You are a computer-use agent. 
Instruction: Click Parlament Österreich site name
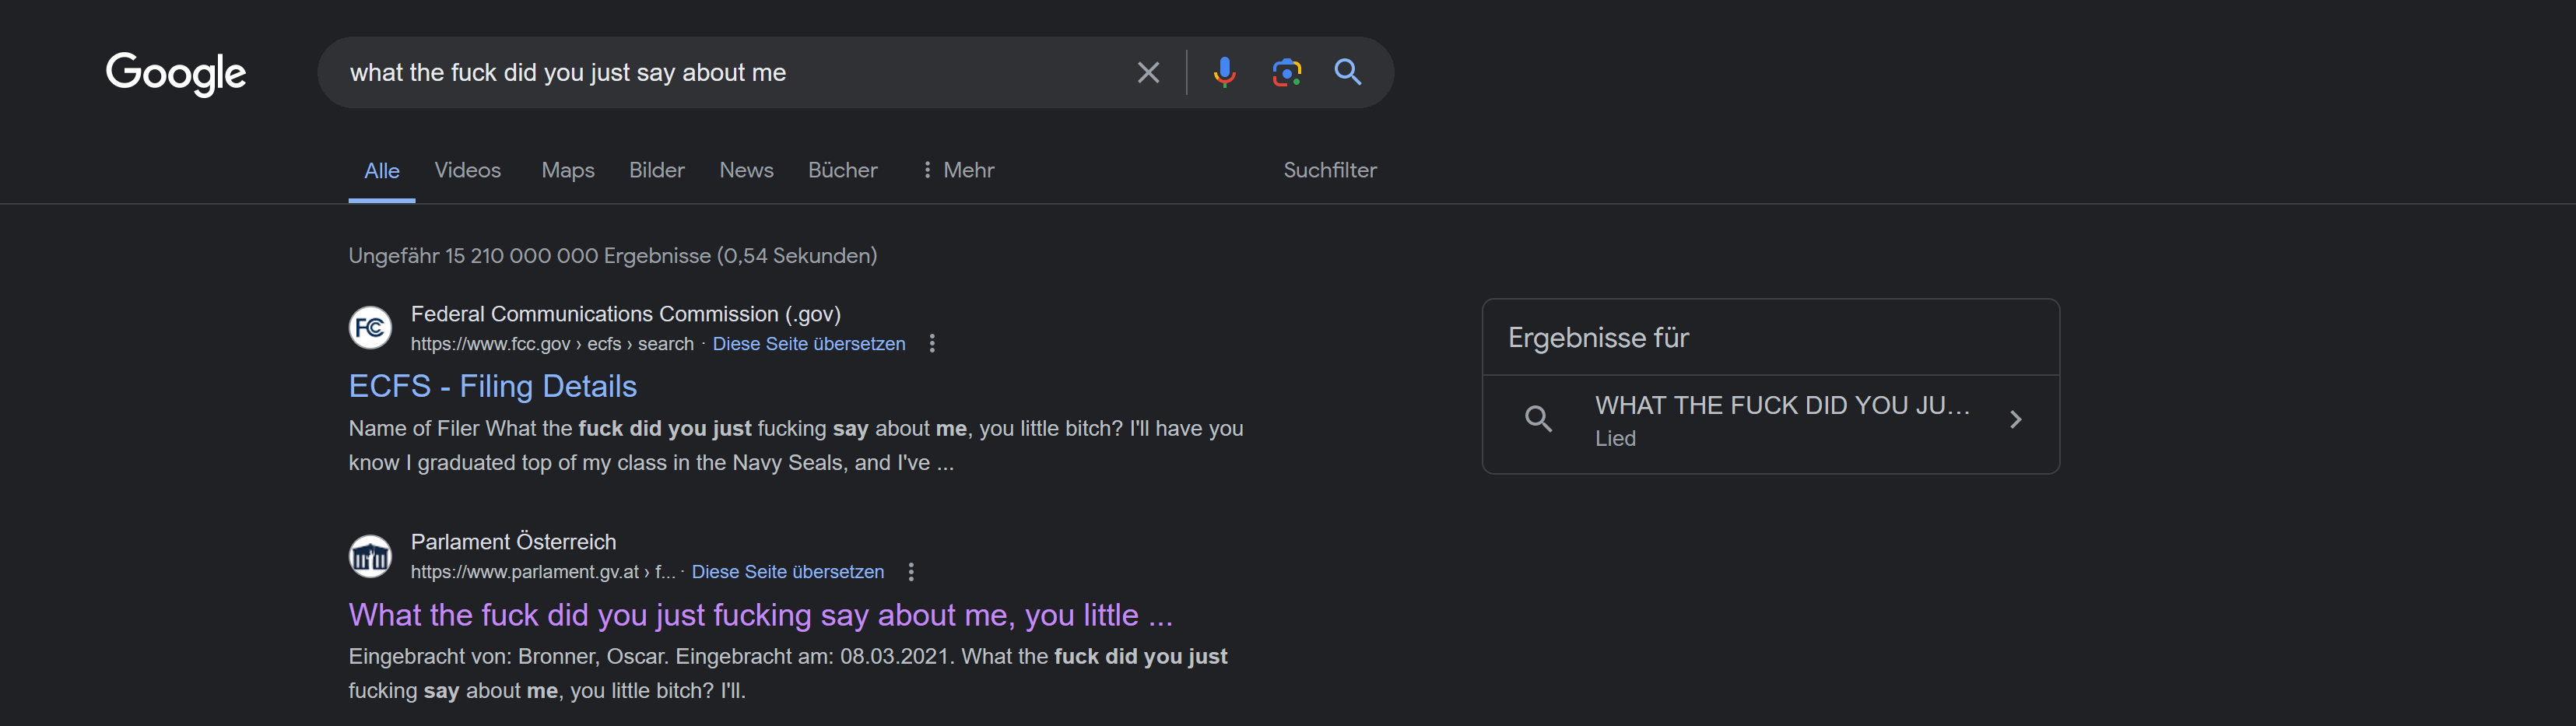coord(514,542)
